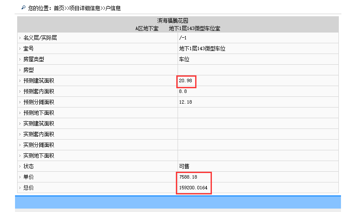Click the arrow bullet beside 状态
The width and height of the screenshot is (350, 212).
click(x=20, y=166)
